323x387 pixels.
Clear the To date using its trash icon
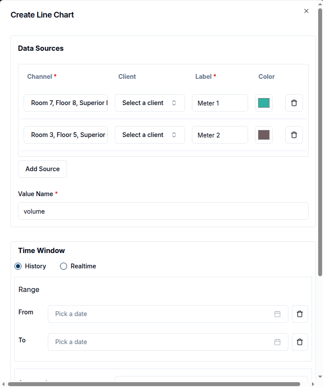300,342
